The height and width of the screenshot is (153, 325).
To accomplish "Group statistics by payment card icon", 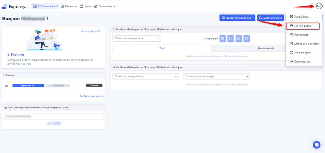I will click(x=239, y=39).
